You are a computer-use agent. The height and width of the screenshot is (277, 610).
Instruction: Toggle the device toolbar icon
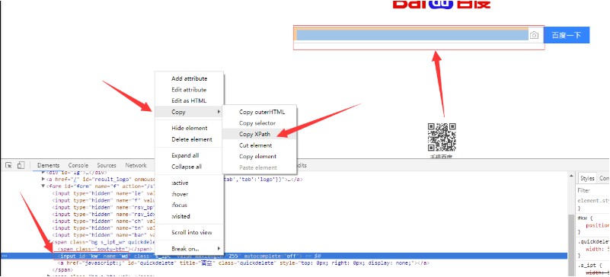tap(21, 165)
